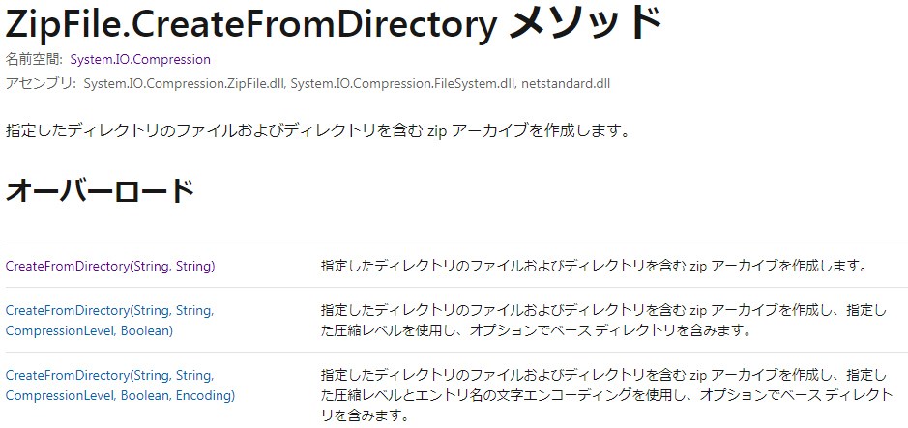
Task: Click description of the (String, String) overload
Action: tap(593, 266)
